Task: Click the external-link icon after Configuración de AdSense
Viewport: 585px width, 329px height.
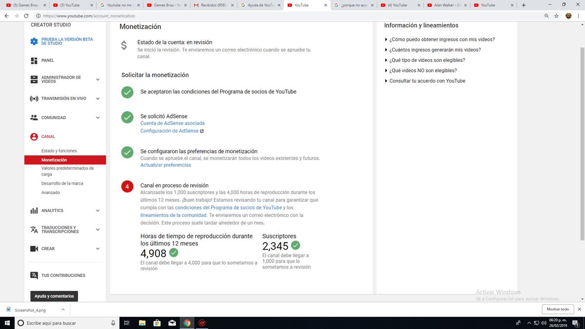Action: [202, 131]
